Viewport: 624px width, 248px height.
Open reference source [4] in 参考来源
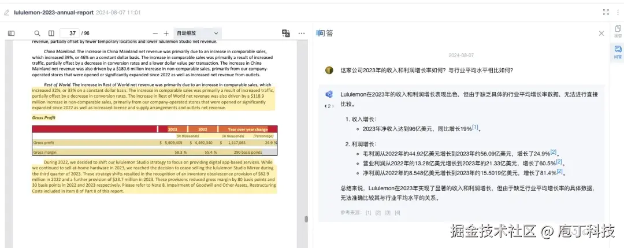(397, 213)
